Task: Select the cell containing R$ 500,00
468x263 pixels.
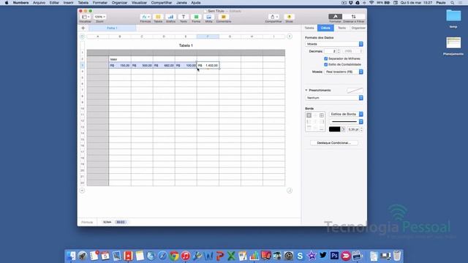Action: point(142,65)
